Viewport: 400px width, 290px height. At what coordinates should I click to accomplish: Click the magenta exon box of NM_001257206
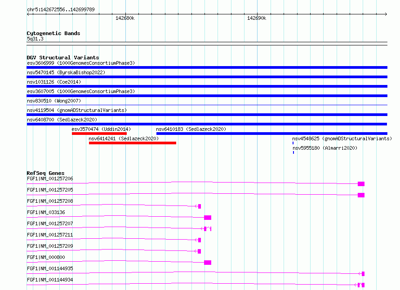click(361, 184)
